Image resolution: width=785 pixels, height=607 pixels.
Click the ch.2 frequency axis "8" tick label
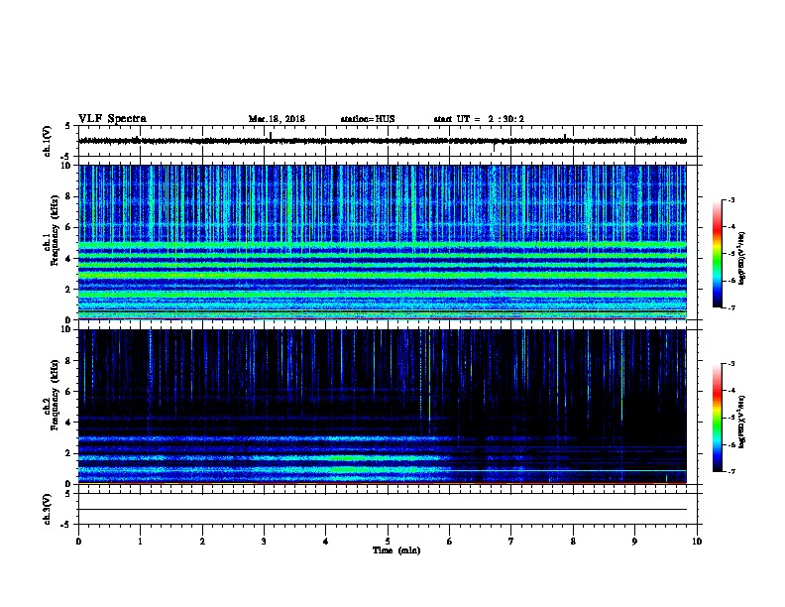click(69, 360)
